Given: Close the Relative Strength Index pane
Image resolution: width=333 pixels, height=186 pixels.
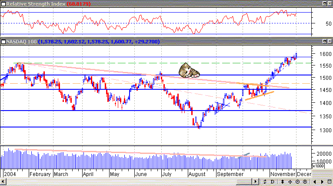Looking at the screenshot, I should click(330, 3).
